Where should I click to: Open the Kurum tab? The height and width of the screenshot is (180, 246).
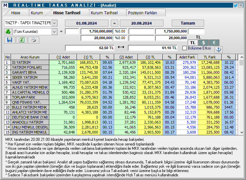click(37, 13)
